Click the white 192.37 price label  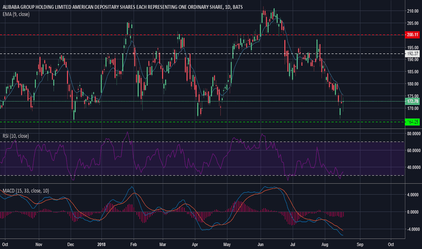(412, 53)
